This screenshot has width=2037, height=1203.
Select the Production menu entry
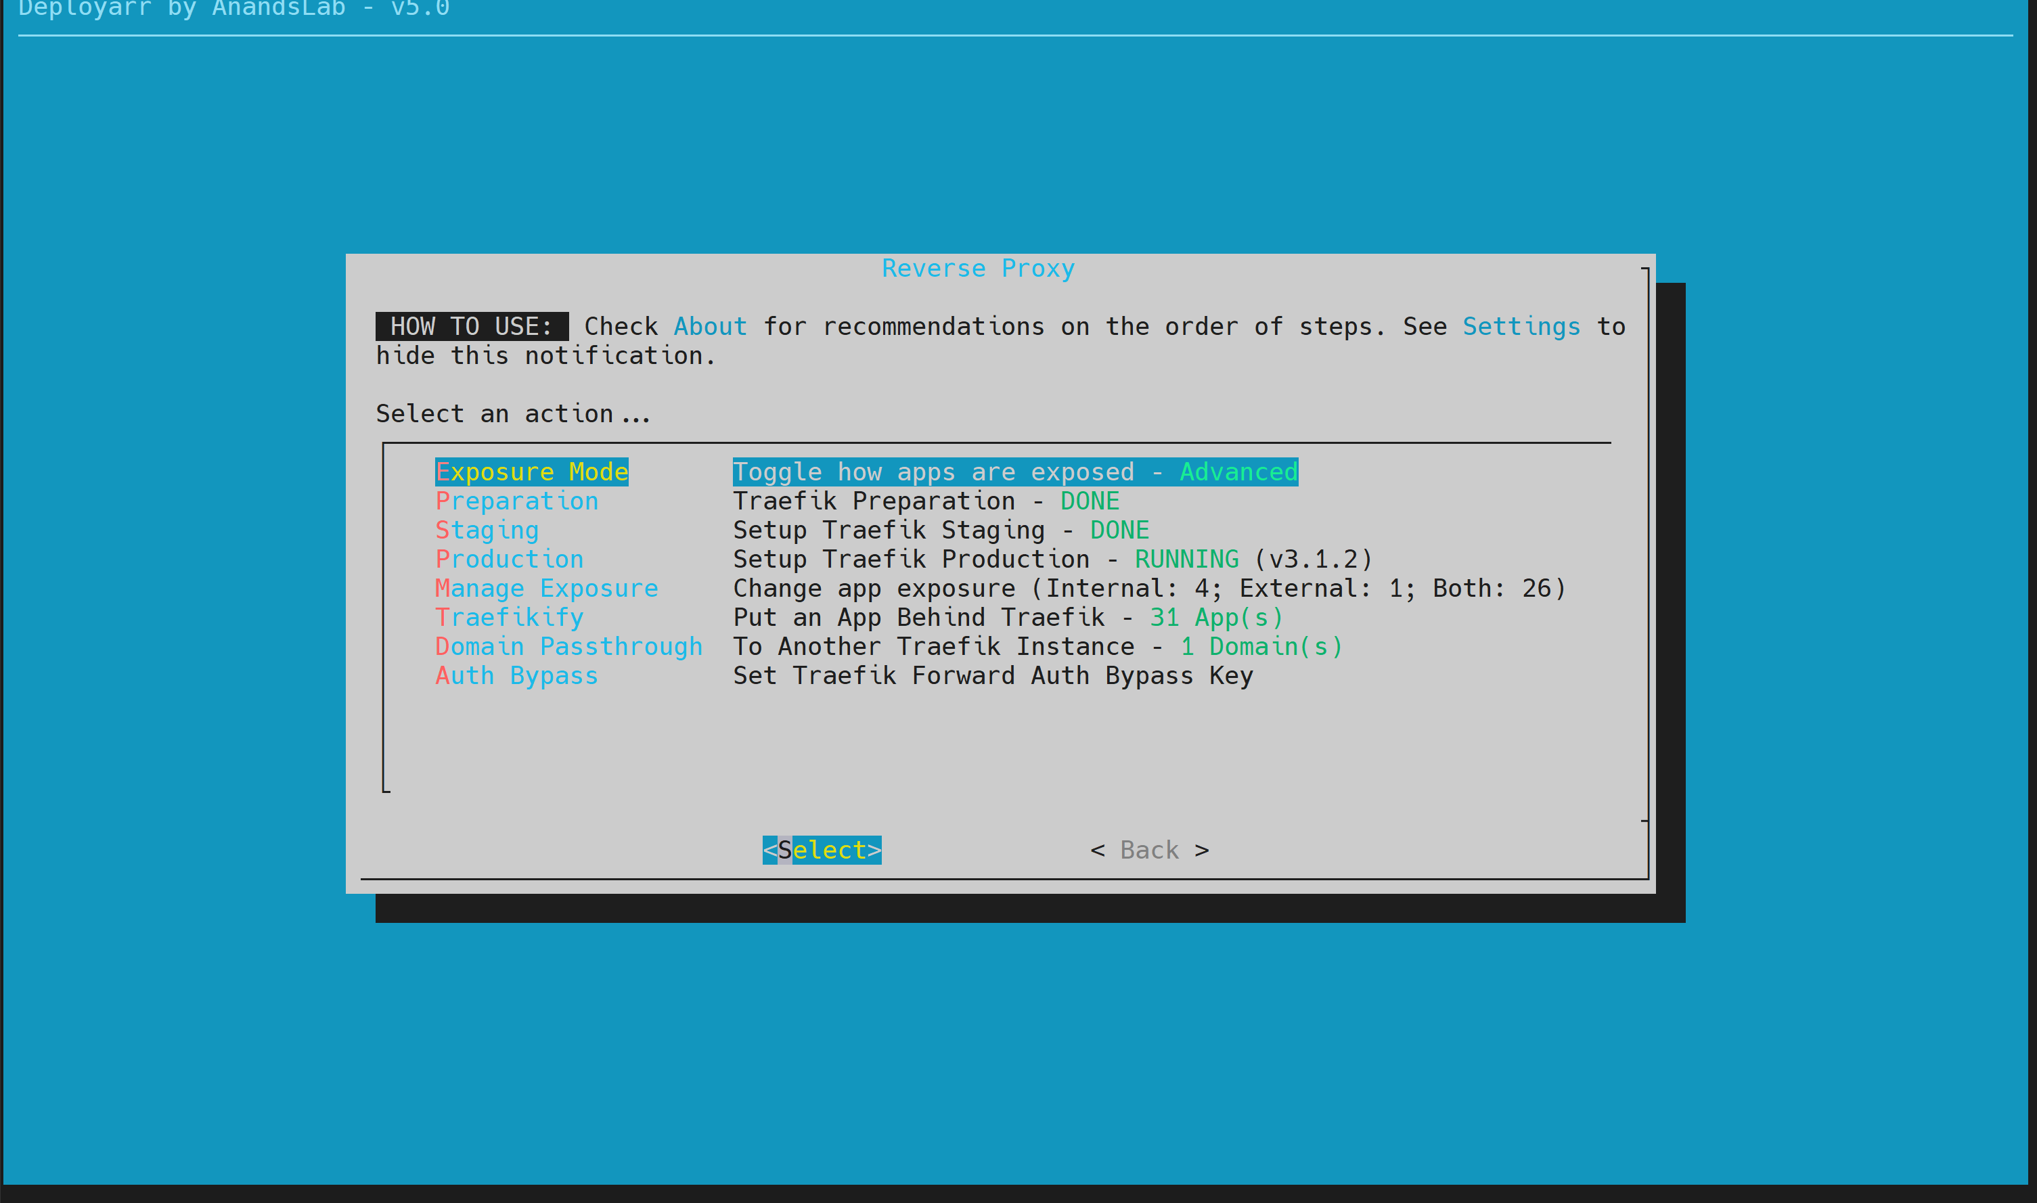point(509,560)
